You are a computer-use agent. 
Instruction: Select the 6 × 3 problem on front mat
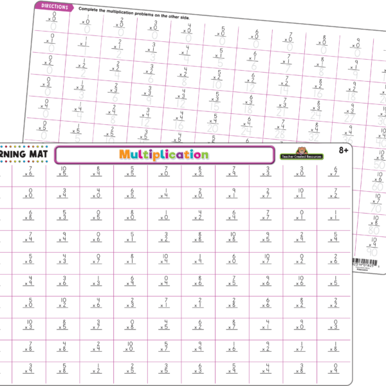tap(198, 369)
